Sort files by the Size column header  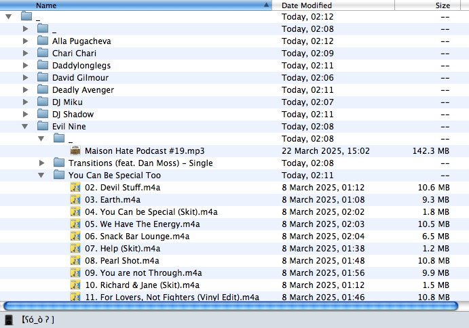coord(442,5)
